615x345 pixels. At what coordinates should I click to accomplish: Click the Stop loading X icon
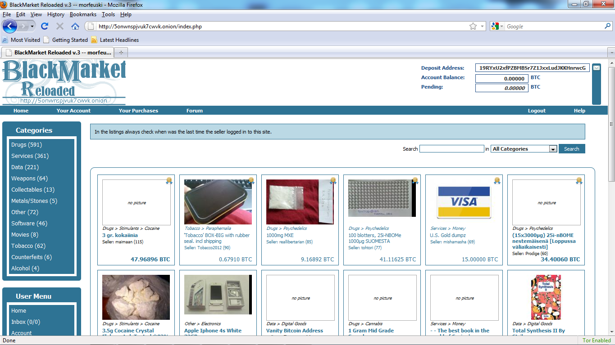click(x=60, y=26)
